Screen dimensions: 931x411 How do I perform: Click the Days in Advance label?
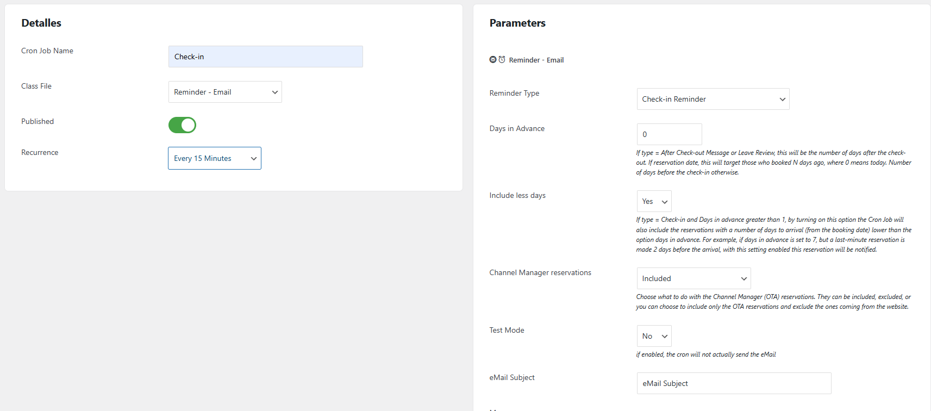coord(517,128)
